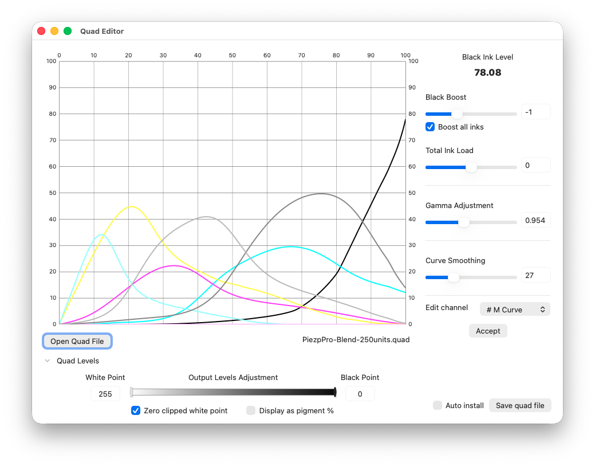Open Quad File button
Viewport: 595px width, 466px height.
[77, 341]
